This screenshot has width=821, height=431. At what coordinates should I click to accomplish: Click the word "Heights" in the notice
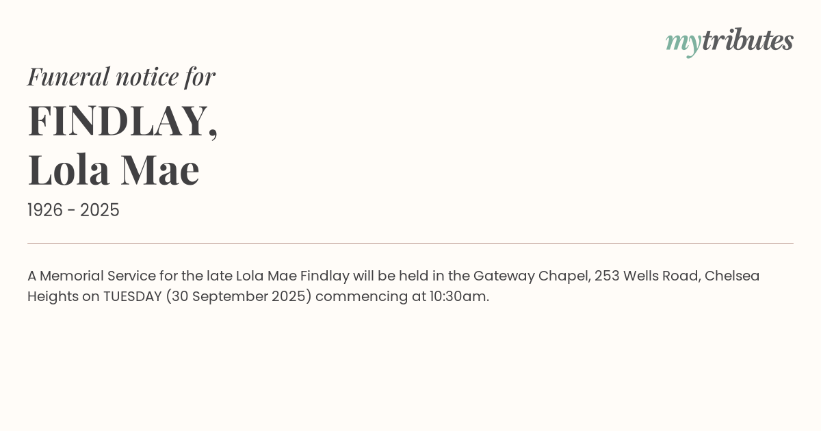tap(53, 296)
